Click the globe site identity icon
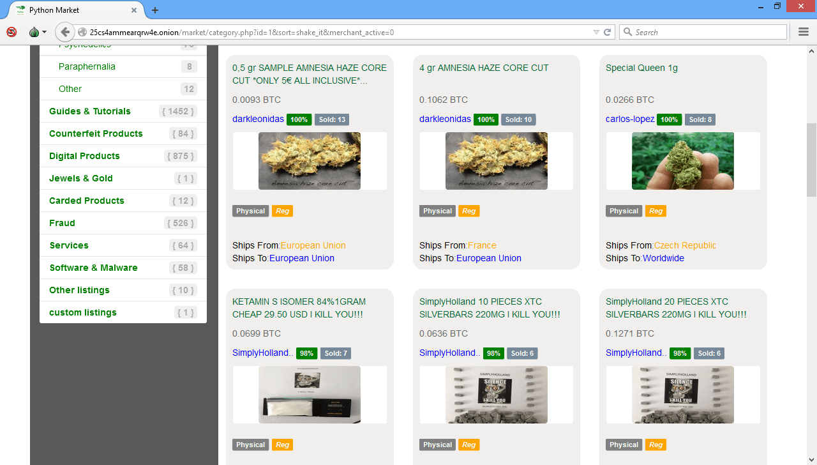This screenshot has width=817, height=465. coord(82,32)
